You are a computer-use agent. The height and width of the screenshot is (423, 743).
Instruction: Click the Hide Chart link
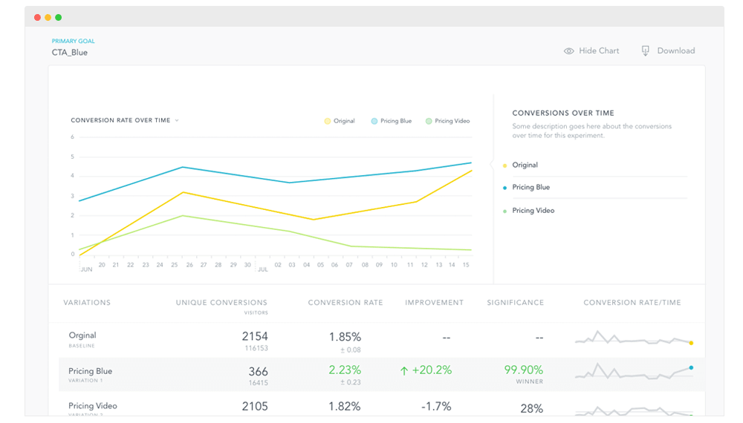pos(599,51)
